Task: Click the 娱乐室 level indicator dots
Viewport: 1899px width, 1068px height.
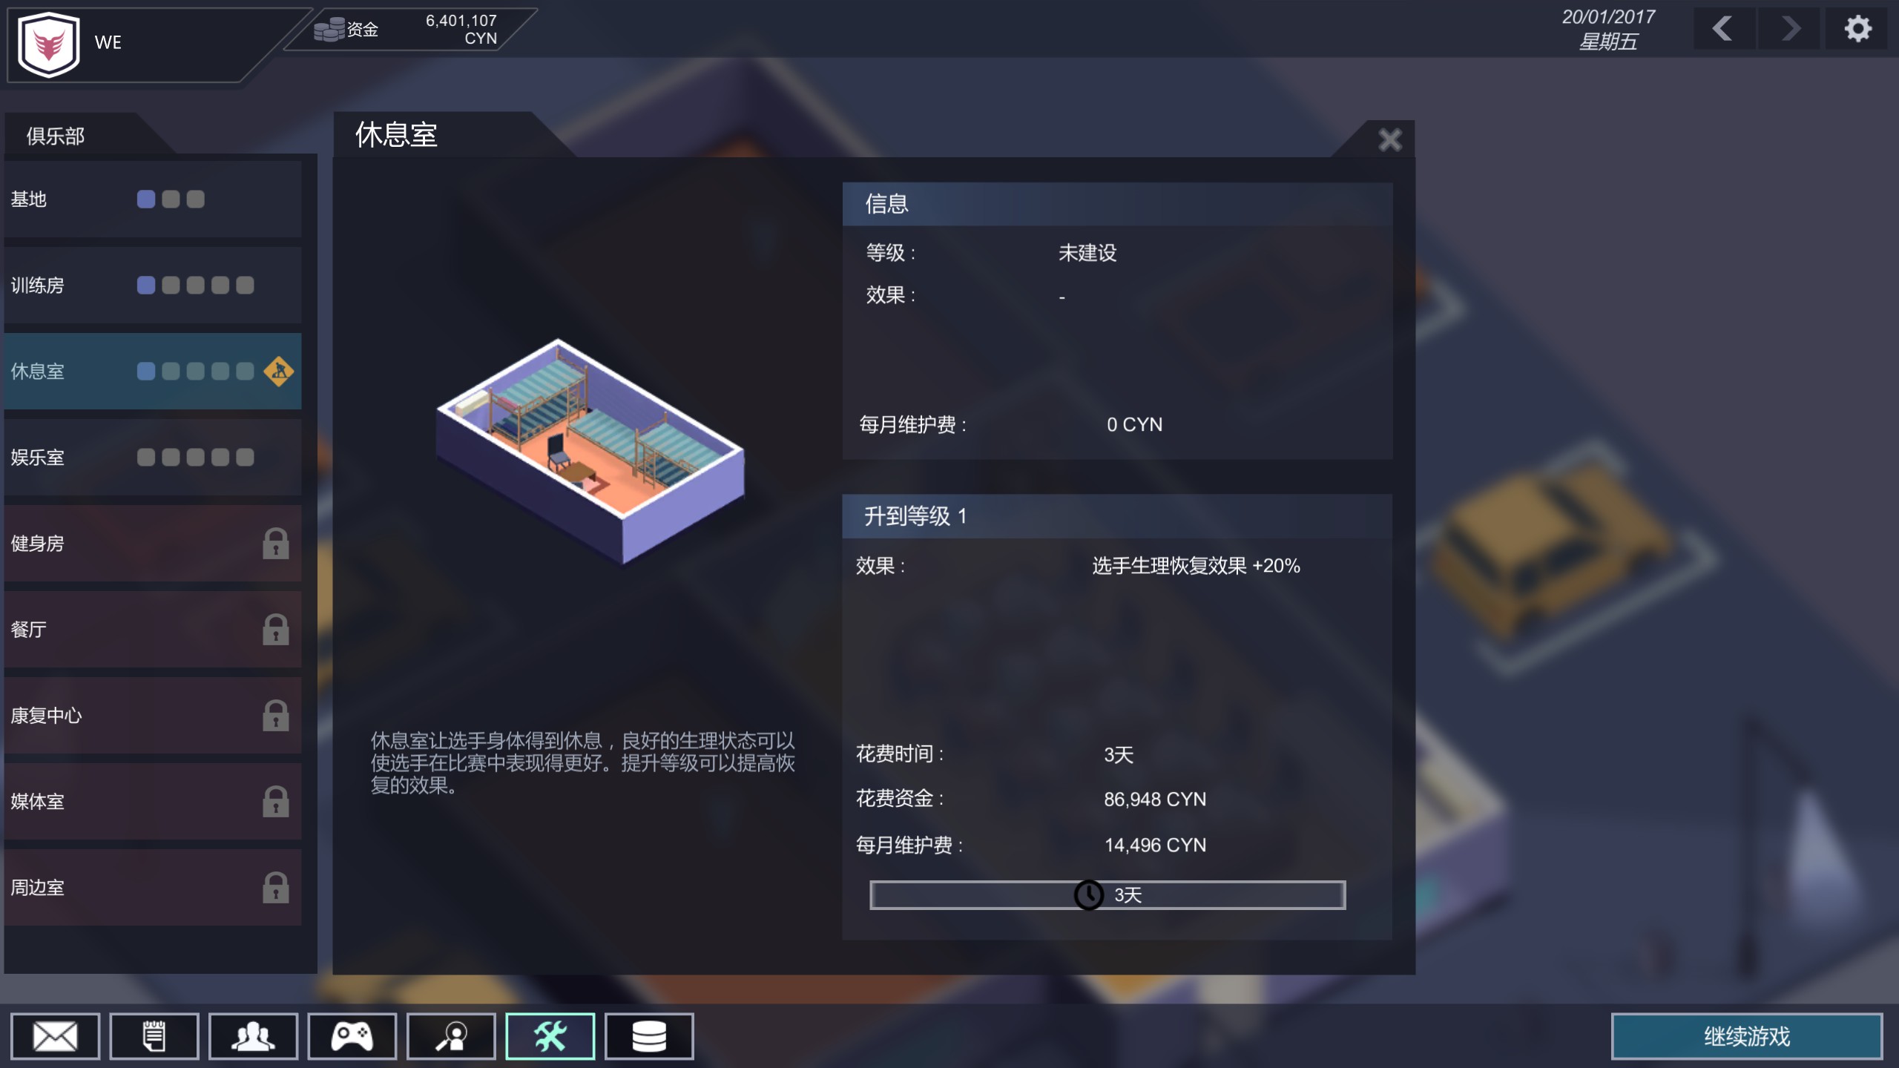Action: point(195,457)
